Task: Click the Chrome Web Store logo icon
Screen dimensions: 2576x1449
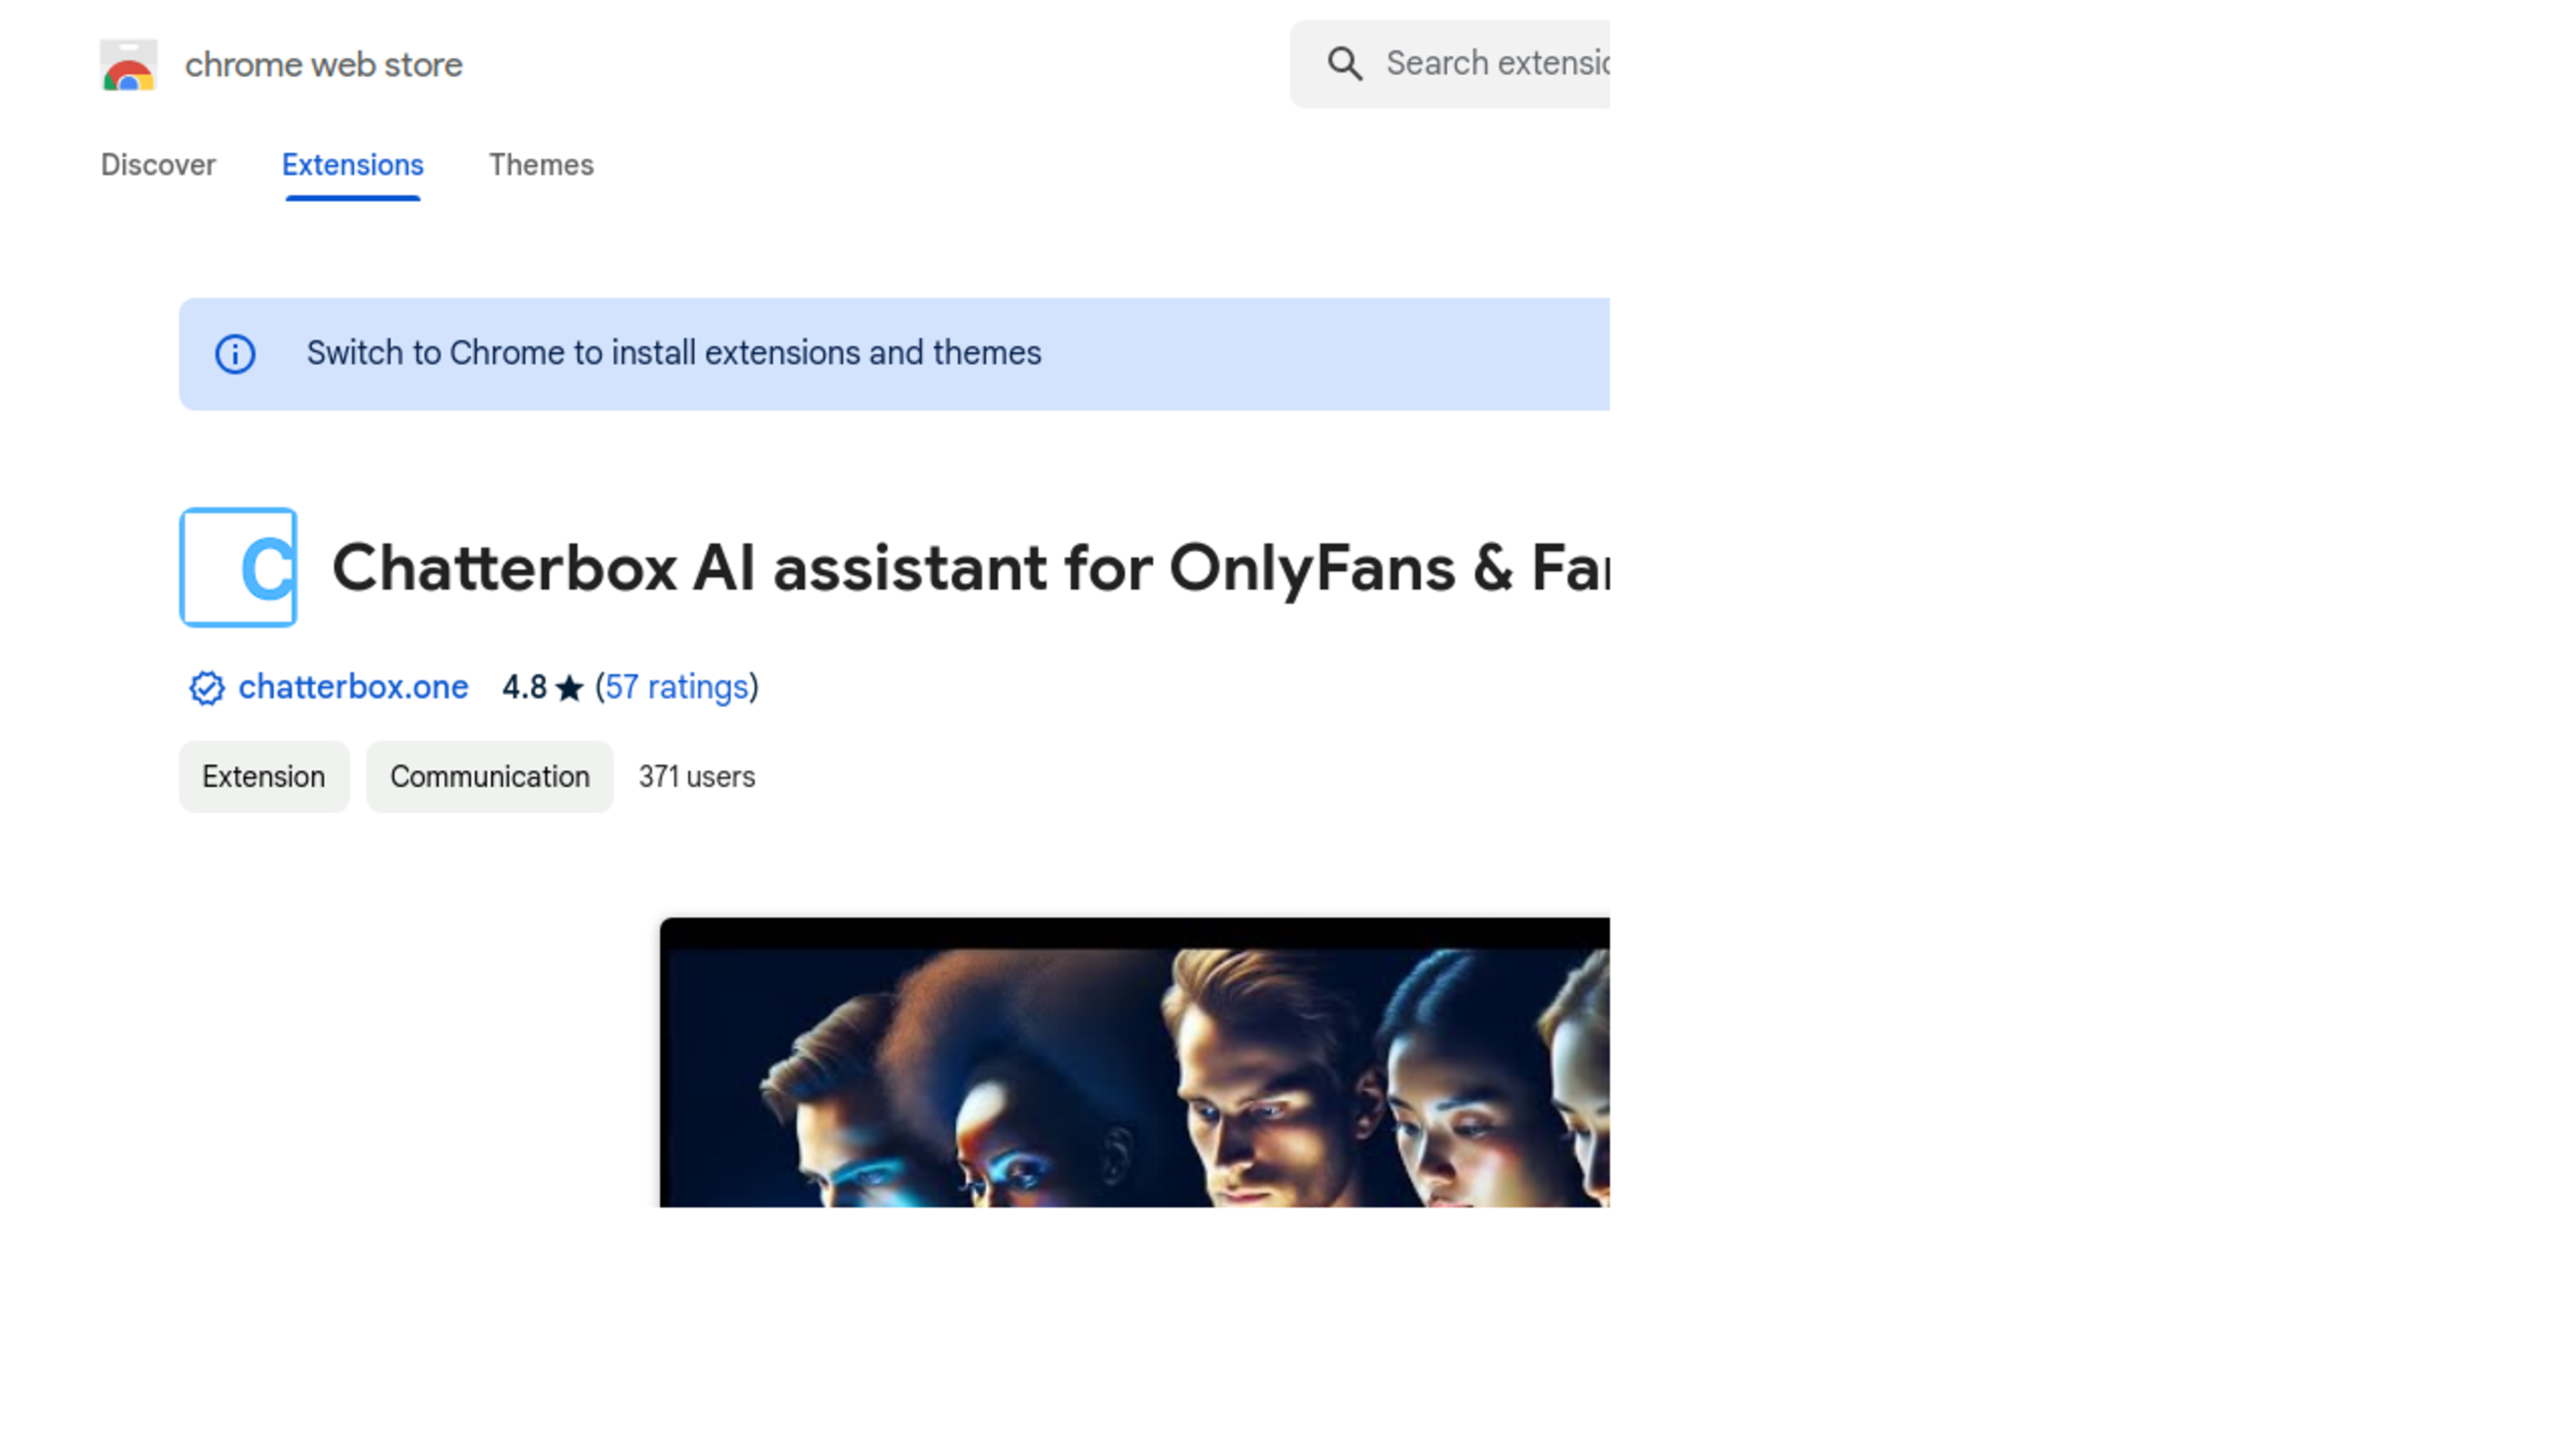Action: click(x=127, y=64)
